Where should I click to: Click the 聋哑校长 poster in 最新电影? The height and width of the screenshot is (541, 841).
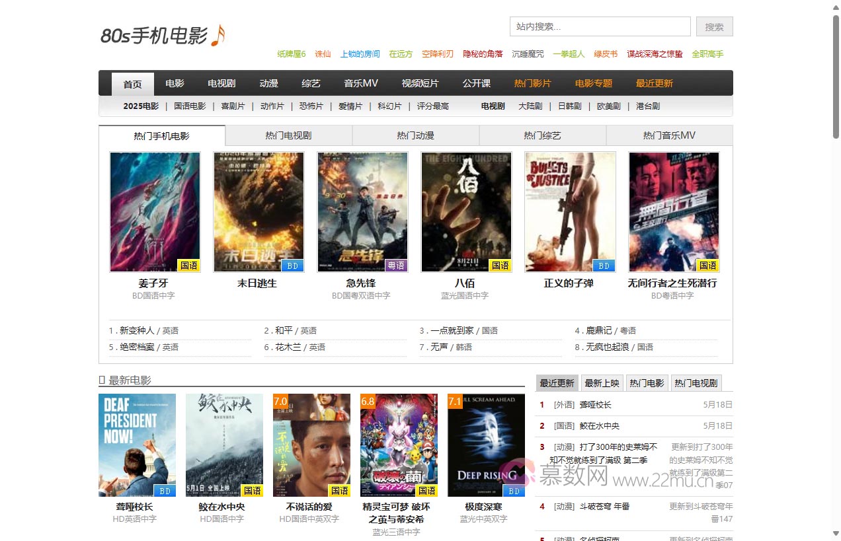click(x=137, y=445)
